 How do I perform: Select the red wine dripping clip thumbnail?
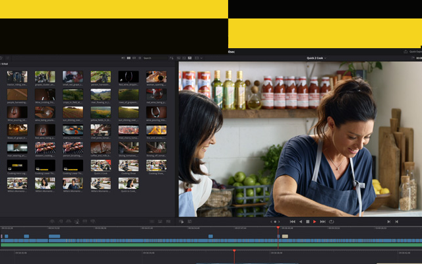129,77
